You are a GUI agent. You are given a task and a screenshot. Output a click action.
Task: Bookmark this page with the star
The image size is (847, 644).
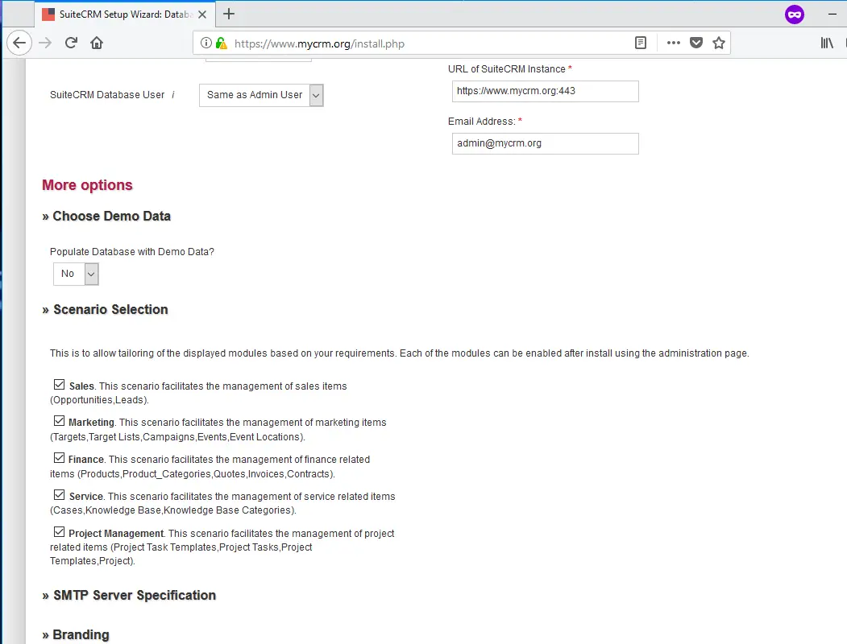[x=718, y=43]
